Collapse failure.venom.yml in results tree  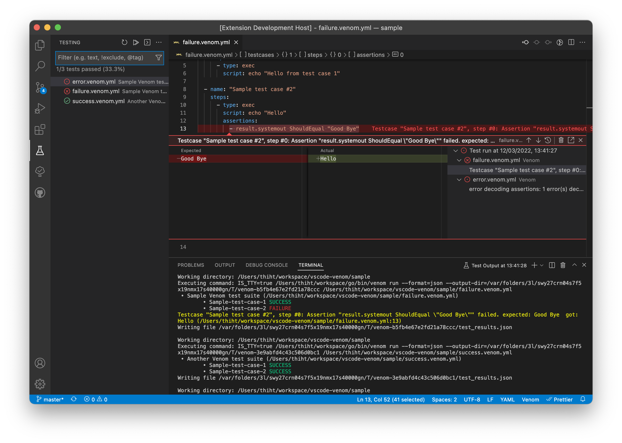click(x=459, y=160)
